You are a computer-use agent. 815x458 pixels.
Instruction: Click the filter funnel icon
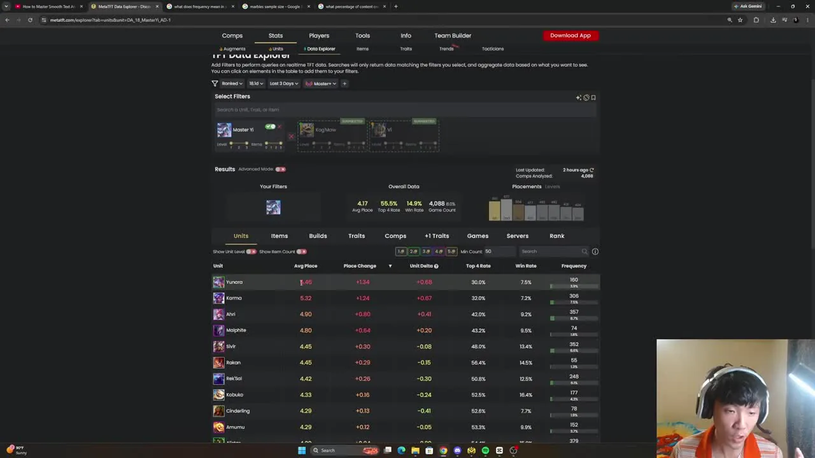(x=215, y=83)
